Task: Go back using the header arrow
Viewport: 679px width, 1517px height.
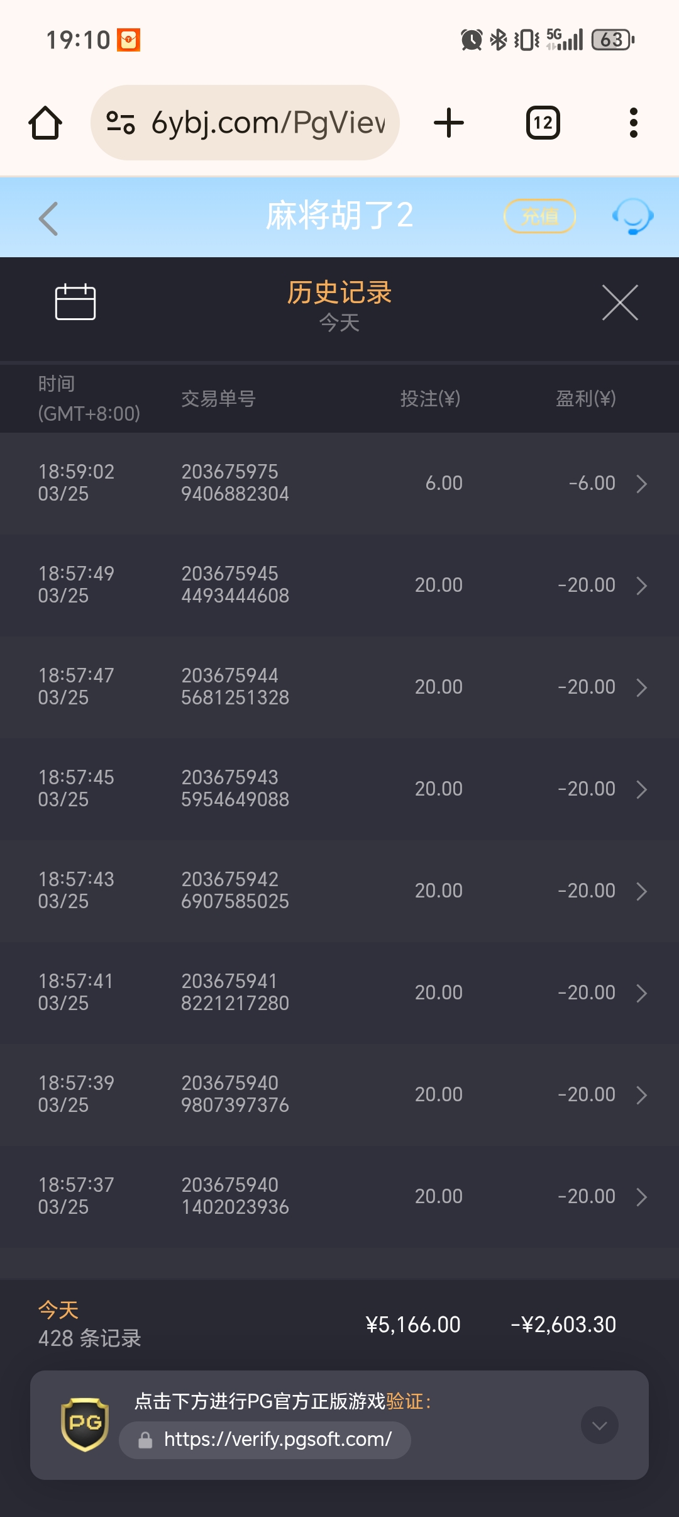Action: click(48, 218)
